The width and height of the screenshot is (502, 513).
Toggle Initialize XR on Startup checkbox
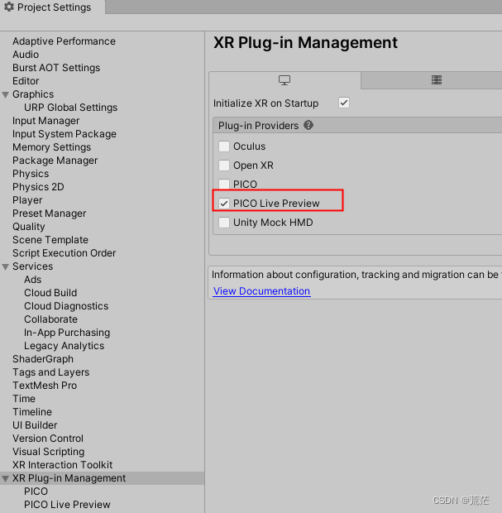tap(344, 103)
